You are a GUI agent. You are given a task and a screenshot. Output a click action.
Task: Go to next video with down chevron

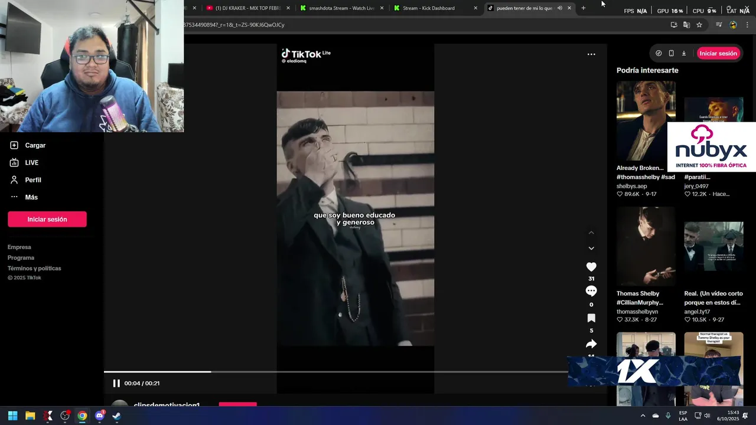pos(591,249)
